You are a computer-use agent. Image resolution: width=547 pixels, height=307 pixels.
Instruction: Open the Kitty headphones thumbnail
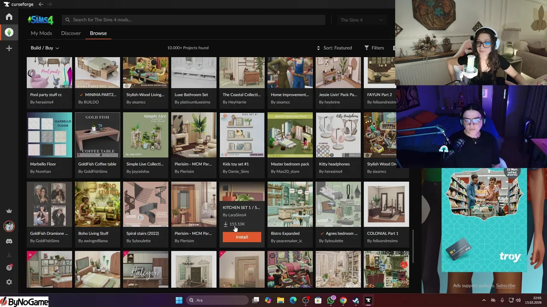coord(338,135)
